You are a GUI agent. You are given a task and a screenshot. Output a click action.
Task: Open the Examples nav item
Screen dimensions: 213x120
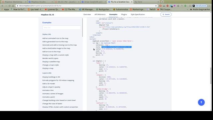click(x=113, y=14)
